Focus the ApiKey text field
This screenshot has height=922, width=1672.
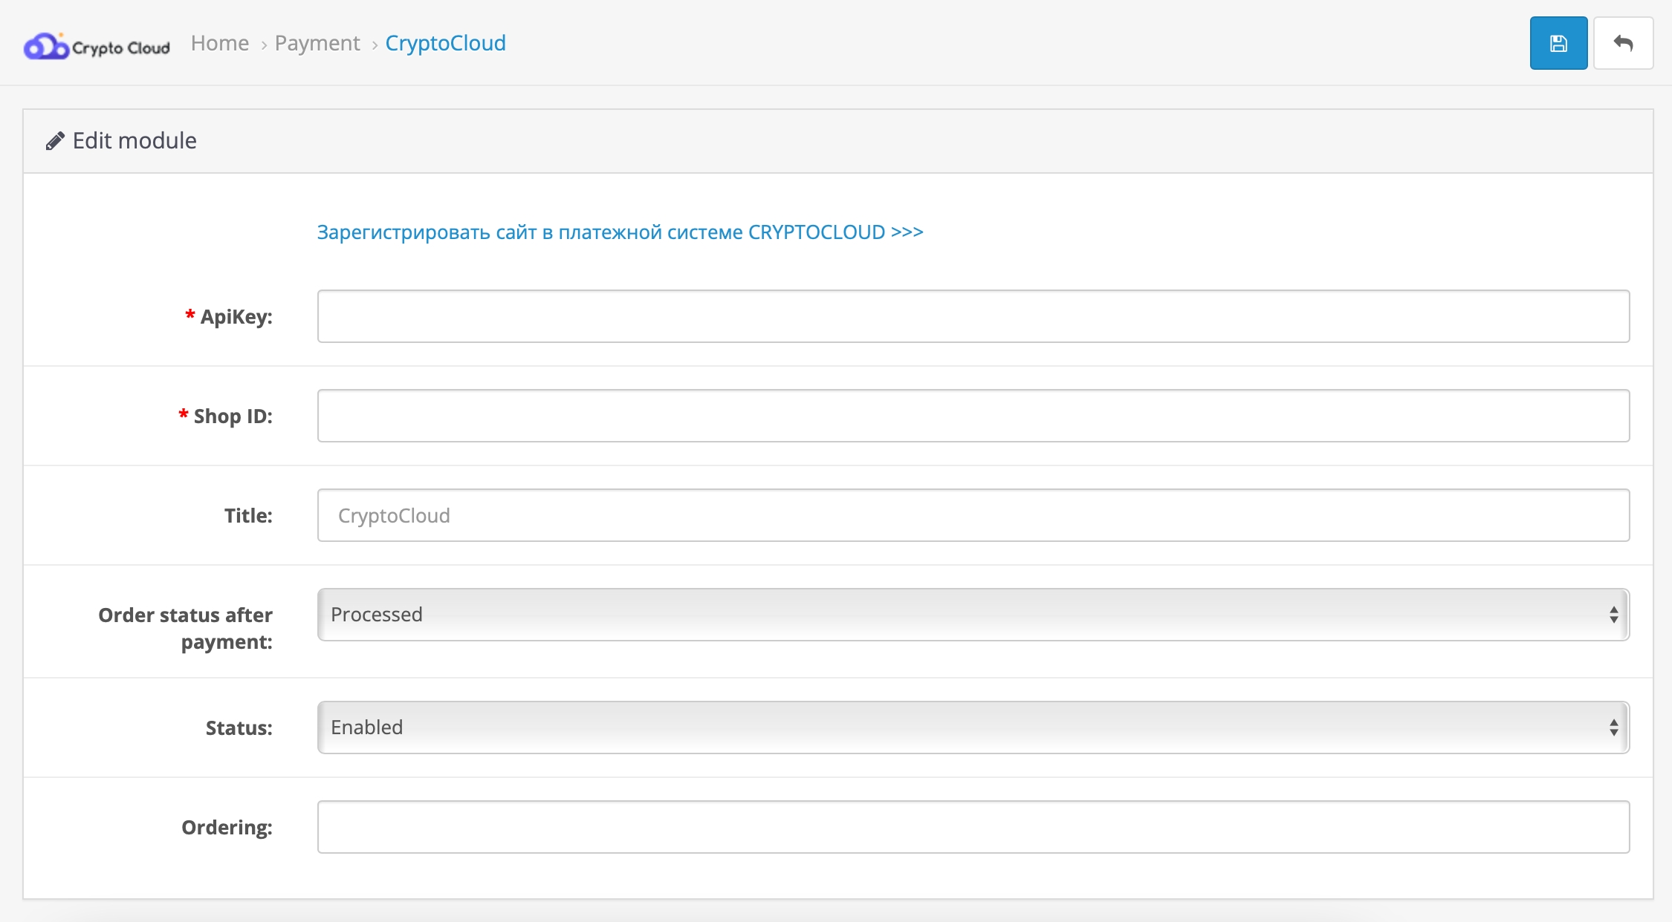point(973,316)
